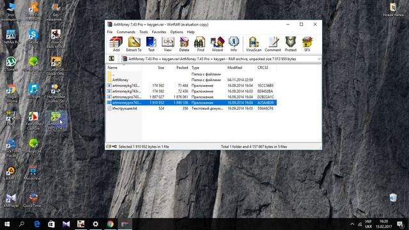Select file with size 1 897 027

point(192,97)
